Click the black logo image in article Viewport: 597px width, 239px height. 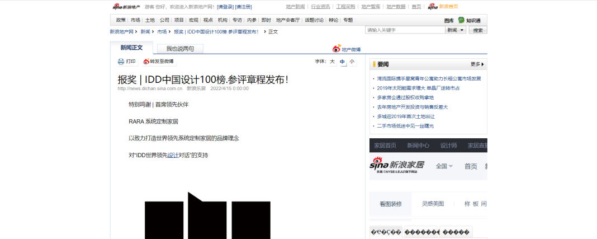click(207, 215)
